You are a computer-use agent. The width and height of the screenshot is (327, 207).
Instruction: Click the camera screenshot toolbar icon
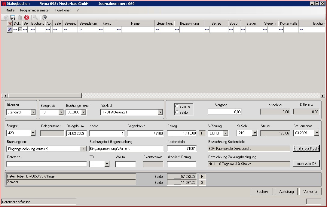44,18
